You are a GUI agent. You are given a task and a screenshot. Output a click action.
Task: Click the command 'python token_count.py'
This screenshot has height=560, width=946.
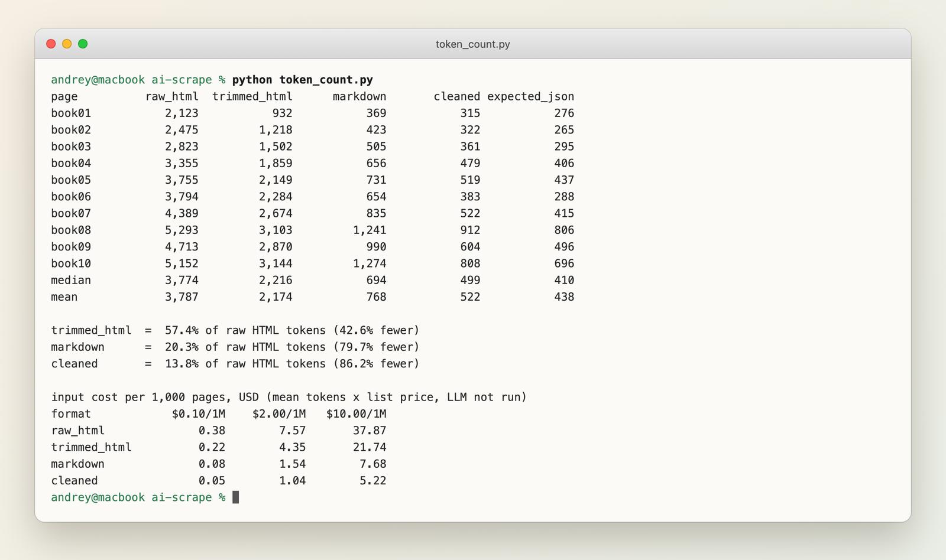coord(303,80)
